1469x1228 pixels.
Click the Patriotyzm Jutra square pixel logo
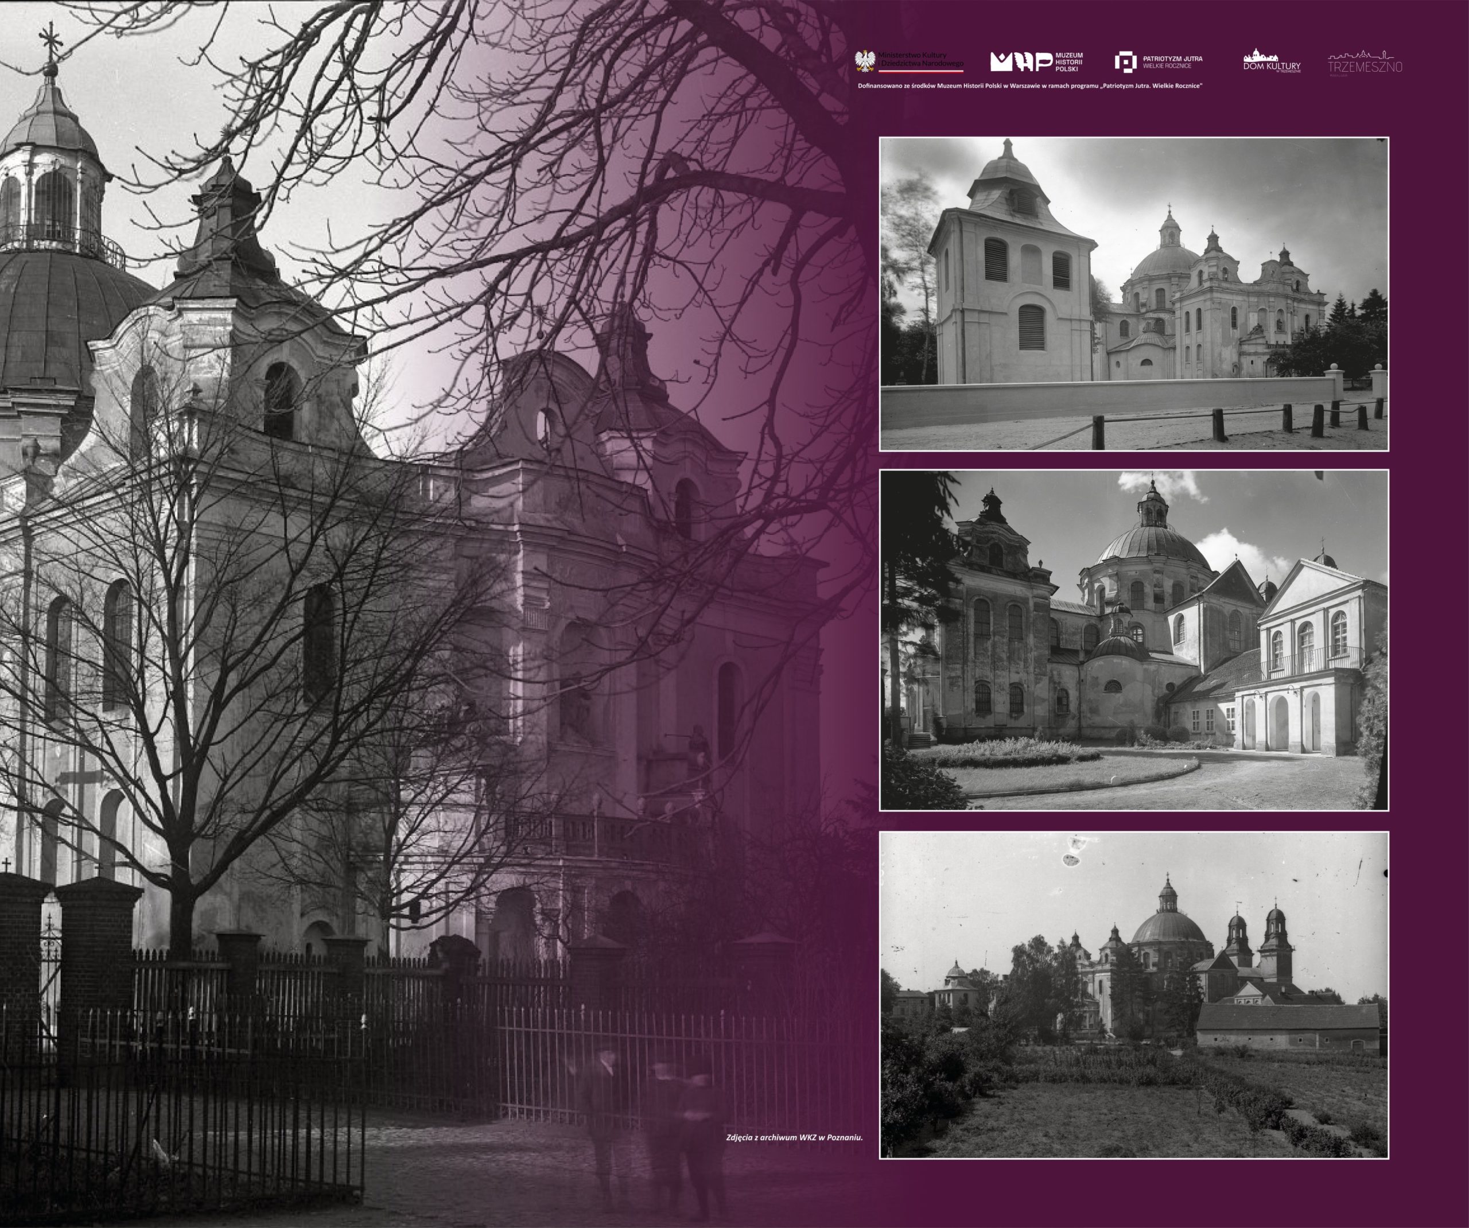click(1125, 63)
